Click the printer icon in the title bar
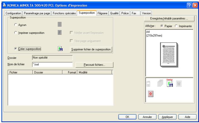Image resolution: width=199 pixels, height=123 pixels. tap(4, 5)
